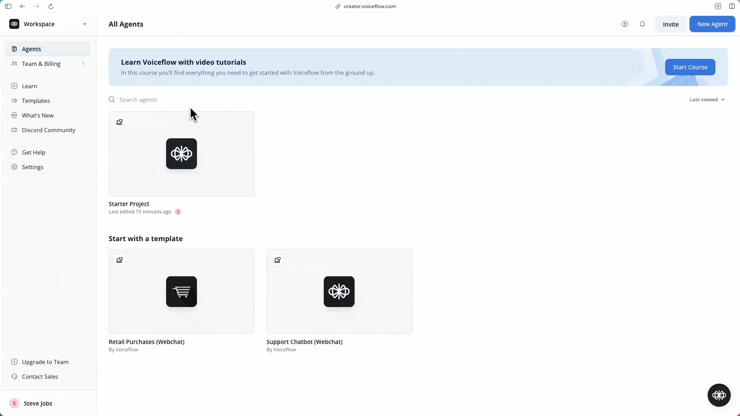Click the Get Help question mark icon
740x416 pixels.
(x=14, y=152)
